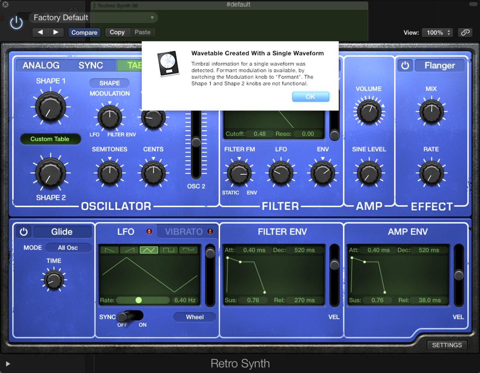Click the Copy button
The width and height of the screenshot is (480, 373).
(x=117, y=32)
